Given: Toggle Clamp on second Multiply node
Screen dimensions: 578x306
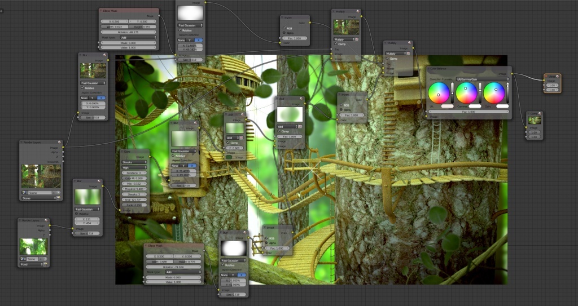Looking at the screenshot, I should [x=387, y=58].
